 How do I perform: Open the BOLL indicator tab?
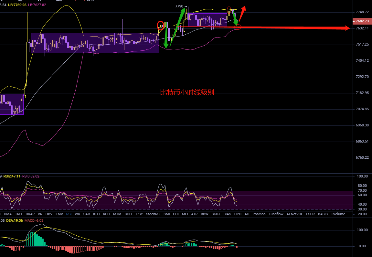coord(129,214)
